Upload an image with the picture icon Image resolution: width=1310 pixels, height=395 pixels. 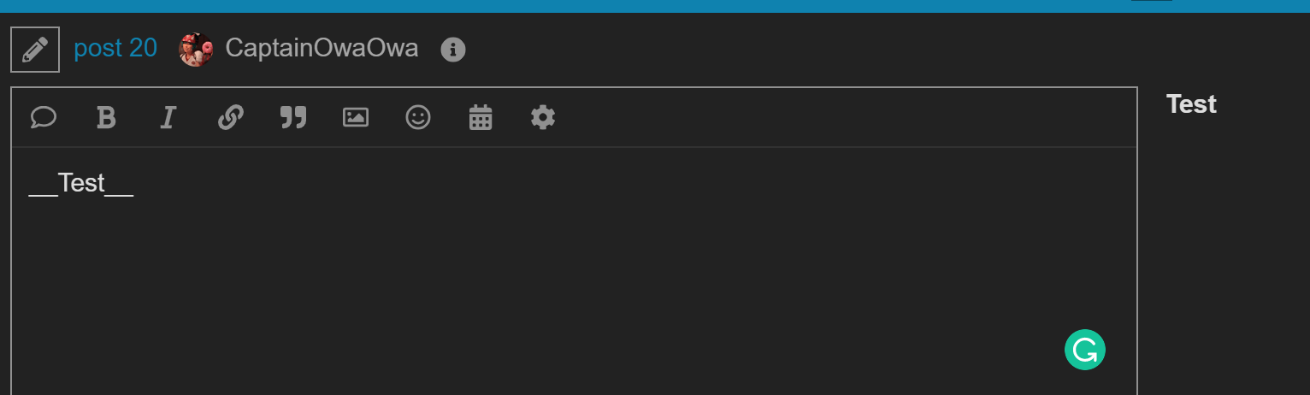point(356,117)
